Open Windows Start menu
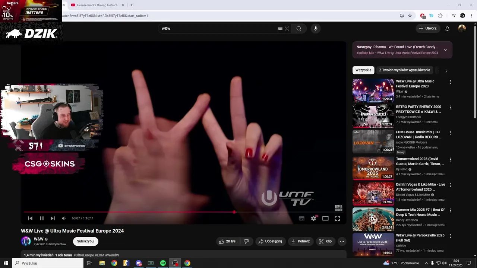Image resolution: width=477 pixels, height=268 pixels. (6, 263)
